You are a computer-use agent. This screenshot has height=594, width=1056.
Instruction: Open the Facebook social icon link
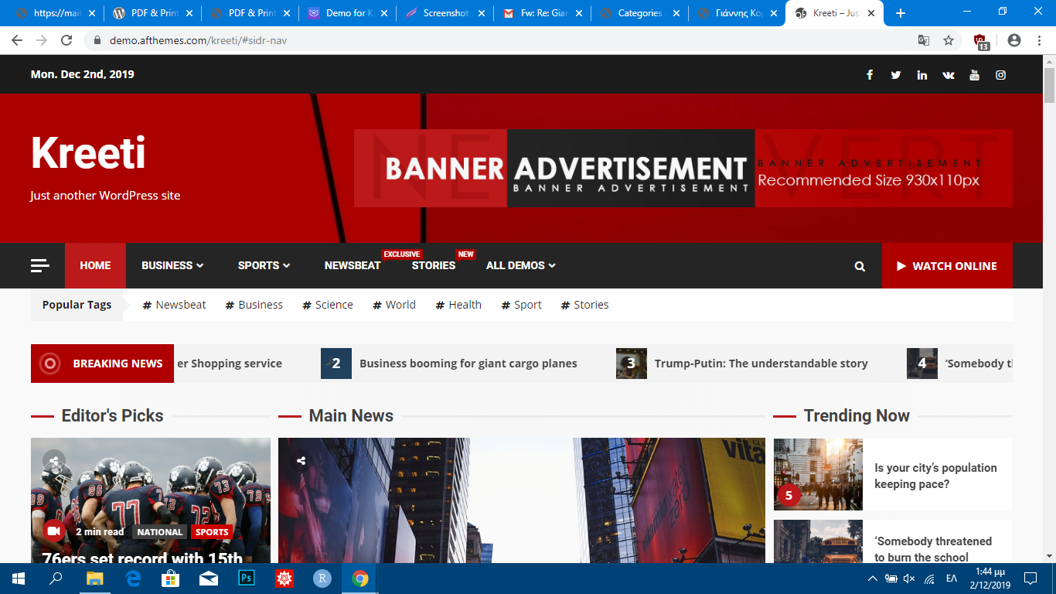click(870, 75)
